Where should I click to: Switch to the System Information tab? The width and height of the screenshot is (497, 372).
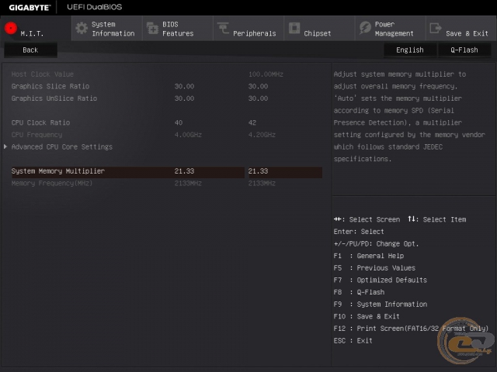click(107, 29)
